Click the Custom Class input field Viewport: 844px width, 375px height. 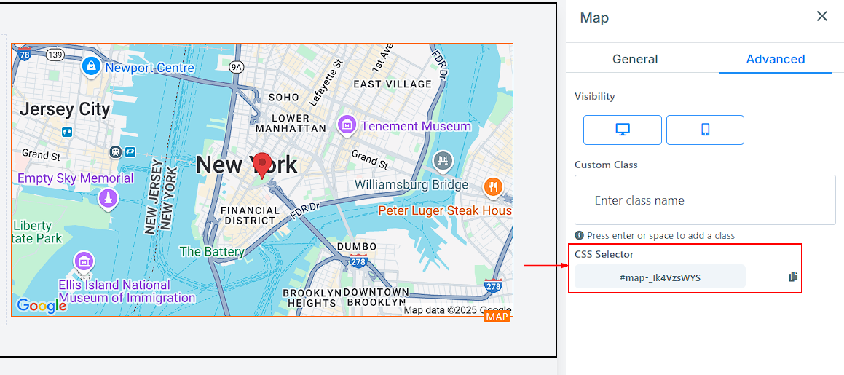[704, 200]
